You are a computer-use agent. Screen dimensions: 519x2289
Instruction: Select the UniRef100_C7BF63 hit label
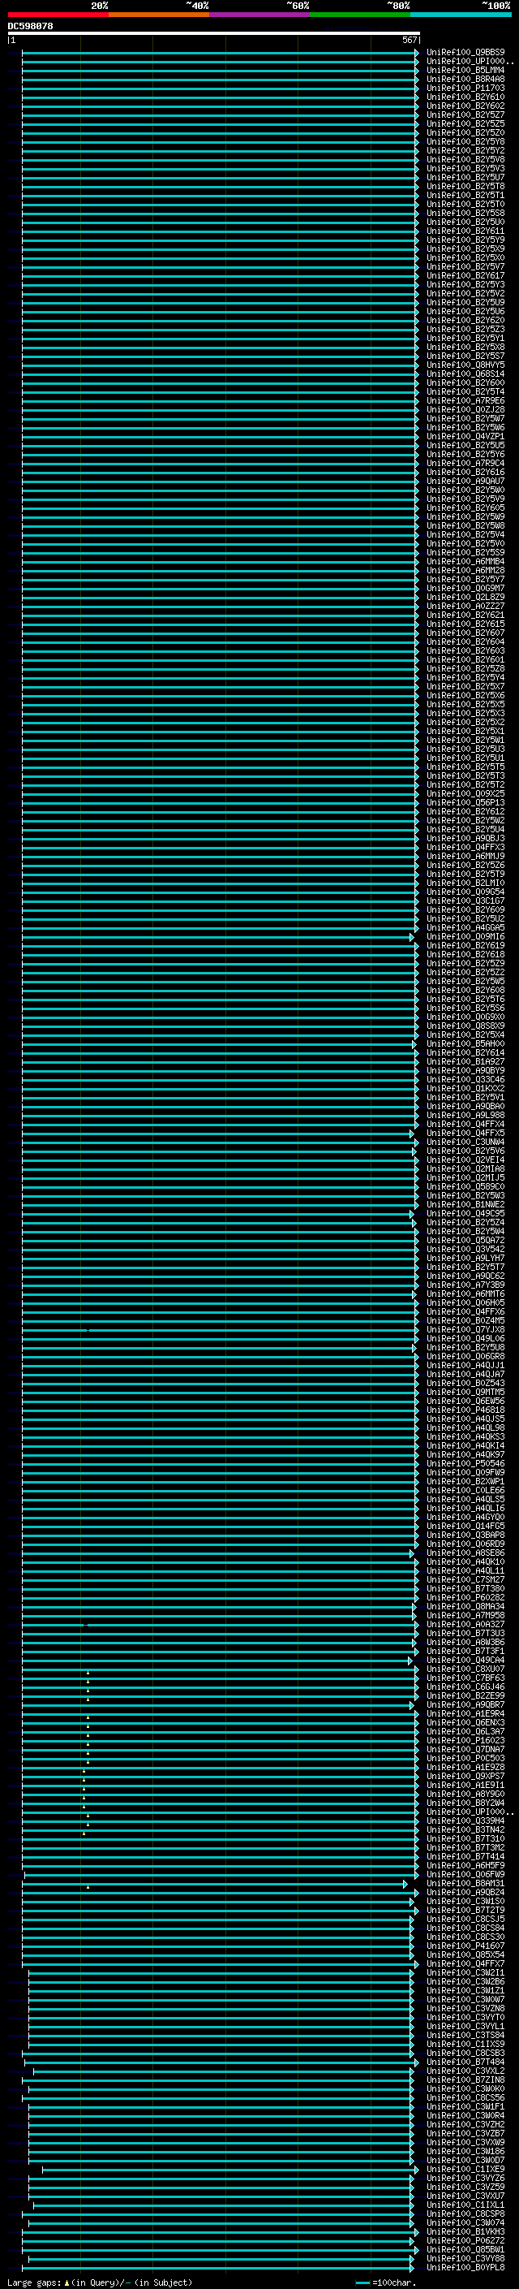pyautogui.click(x=465, y=1678)
